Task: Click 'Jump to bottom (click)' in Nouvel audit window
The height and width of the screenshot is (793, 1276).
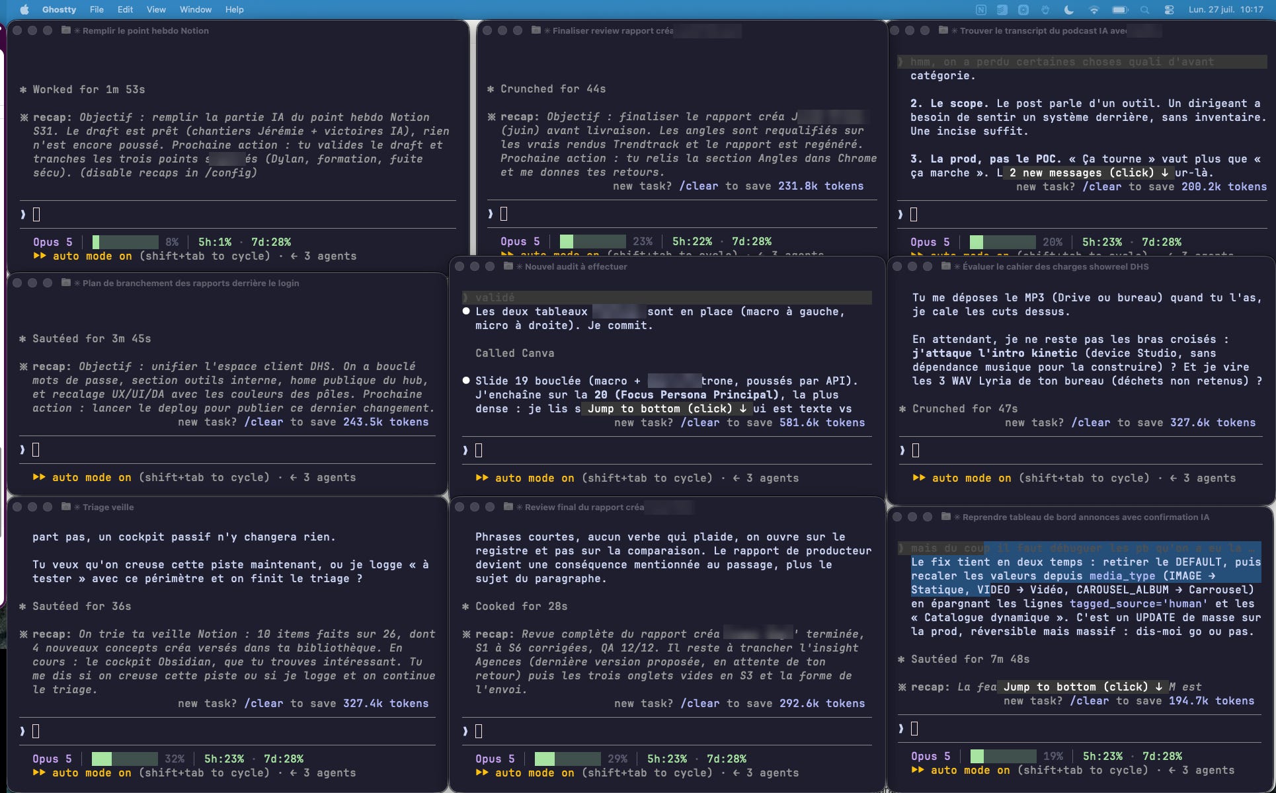Action: (667, 408)
